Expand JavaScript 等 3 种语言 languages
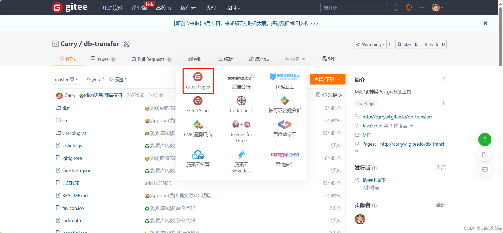 387,126
